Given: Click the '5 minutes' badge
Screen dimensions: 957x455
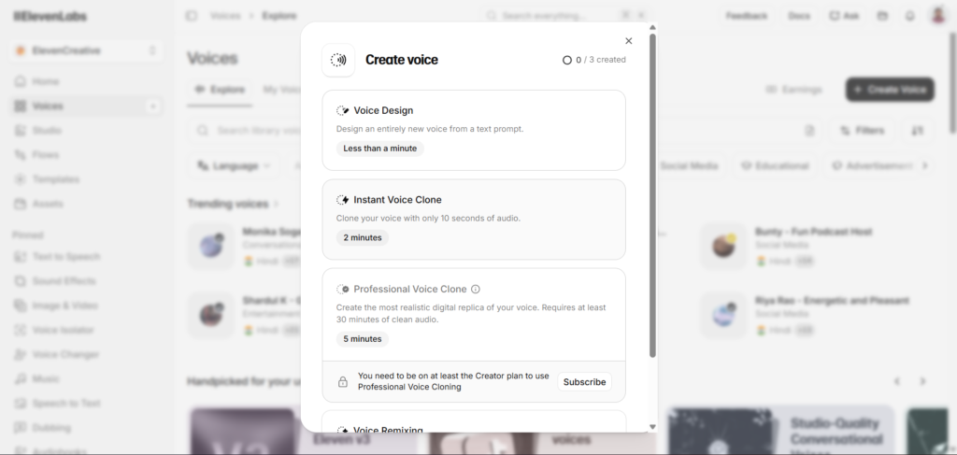Looking at the screenshot, I should (x=363, y=339).
